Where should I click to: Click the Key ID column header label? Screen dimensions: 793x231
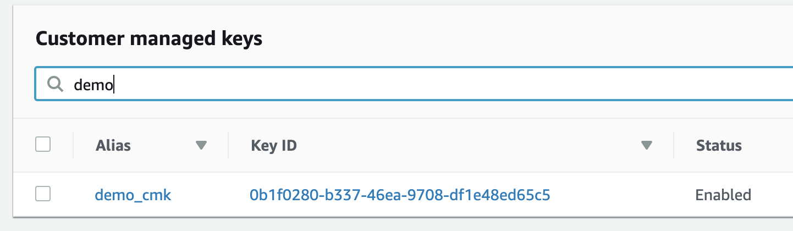pyautogui.click(x=274, y=145)
